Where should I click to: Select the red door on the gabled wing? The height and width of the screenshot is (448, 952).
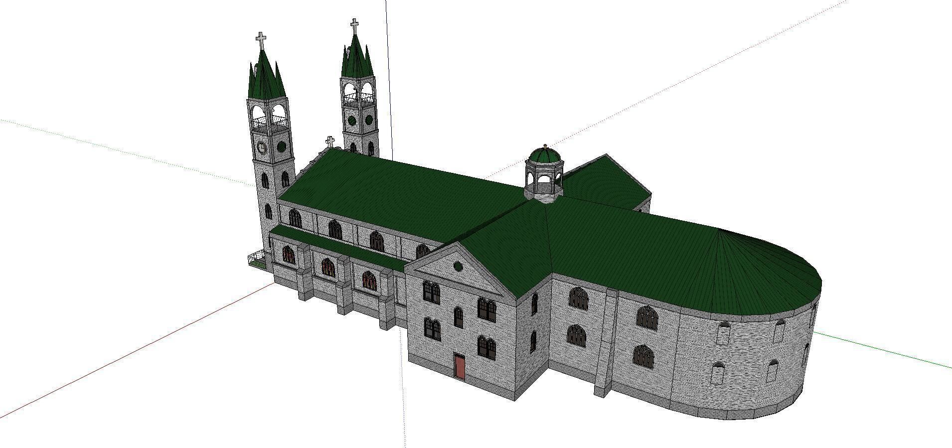point(460,366)
